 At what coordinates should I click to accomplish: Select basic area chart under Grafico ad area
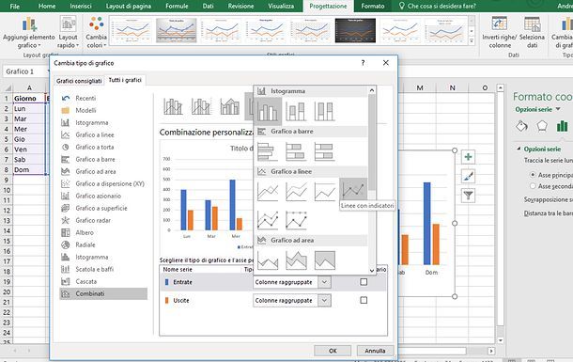(268, 260)
